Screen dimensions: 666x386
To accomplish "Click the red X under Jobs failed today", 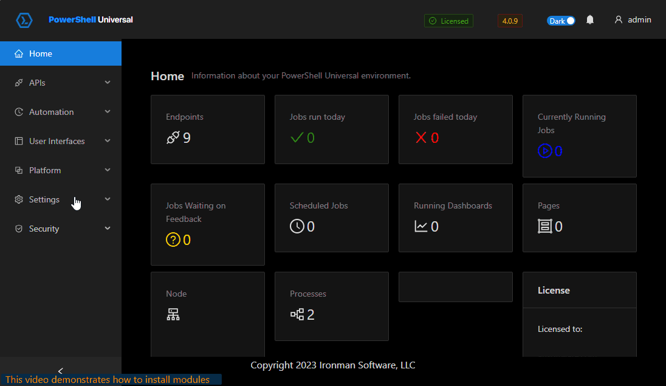I will coord(421,137).
